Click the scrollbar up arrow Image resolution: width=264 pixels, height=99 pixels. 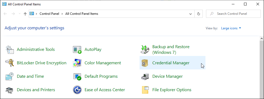pyautogui.click(x=262, y=38)
